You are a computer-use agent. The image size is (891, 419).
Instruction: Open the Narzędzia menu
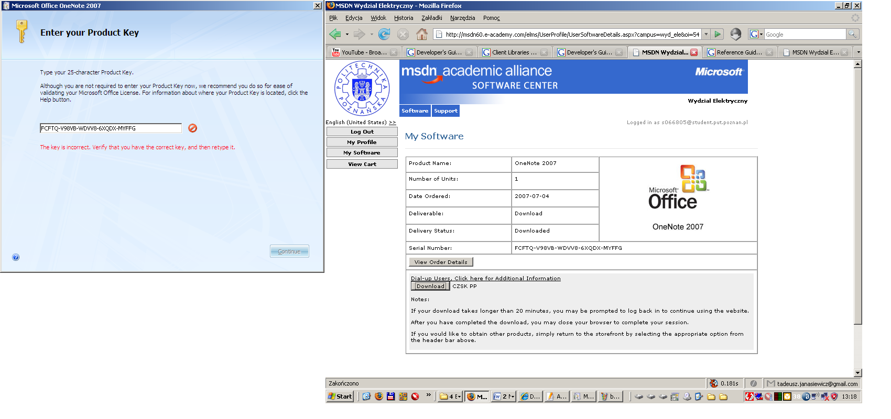point(463,18)
